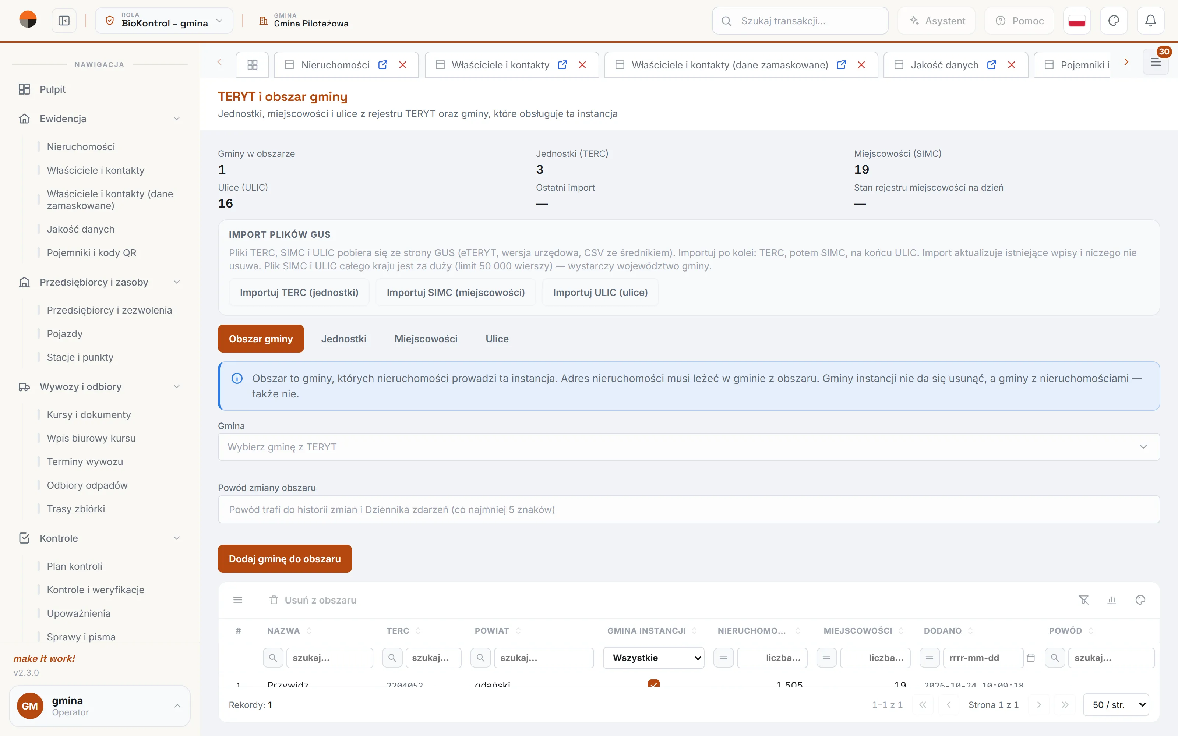Switch to the Ulice tab
This screenshot has height=736, width=1178.
point(497,339)
